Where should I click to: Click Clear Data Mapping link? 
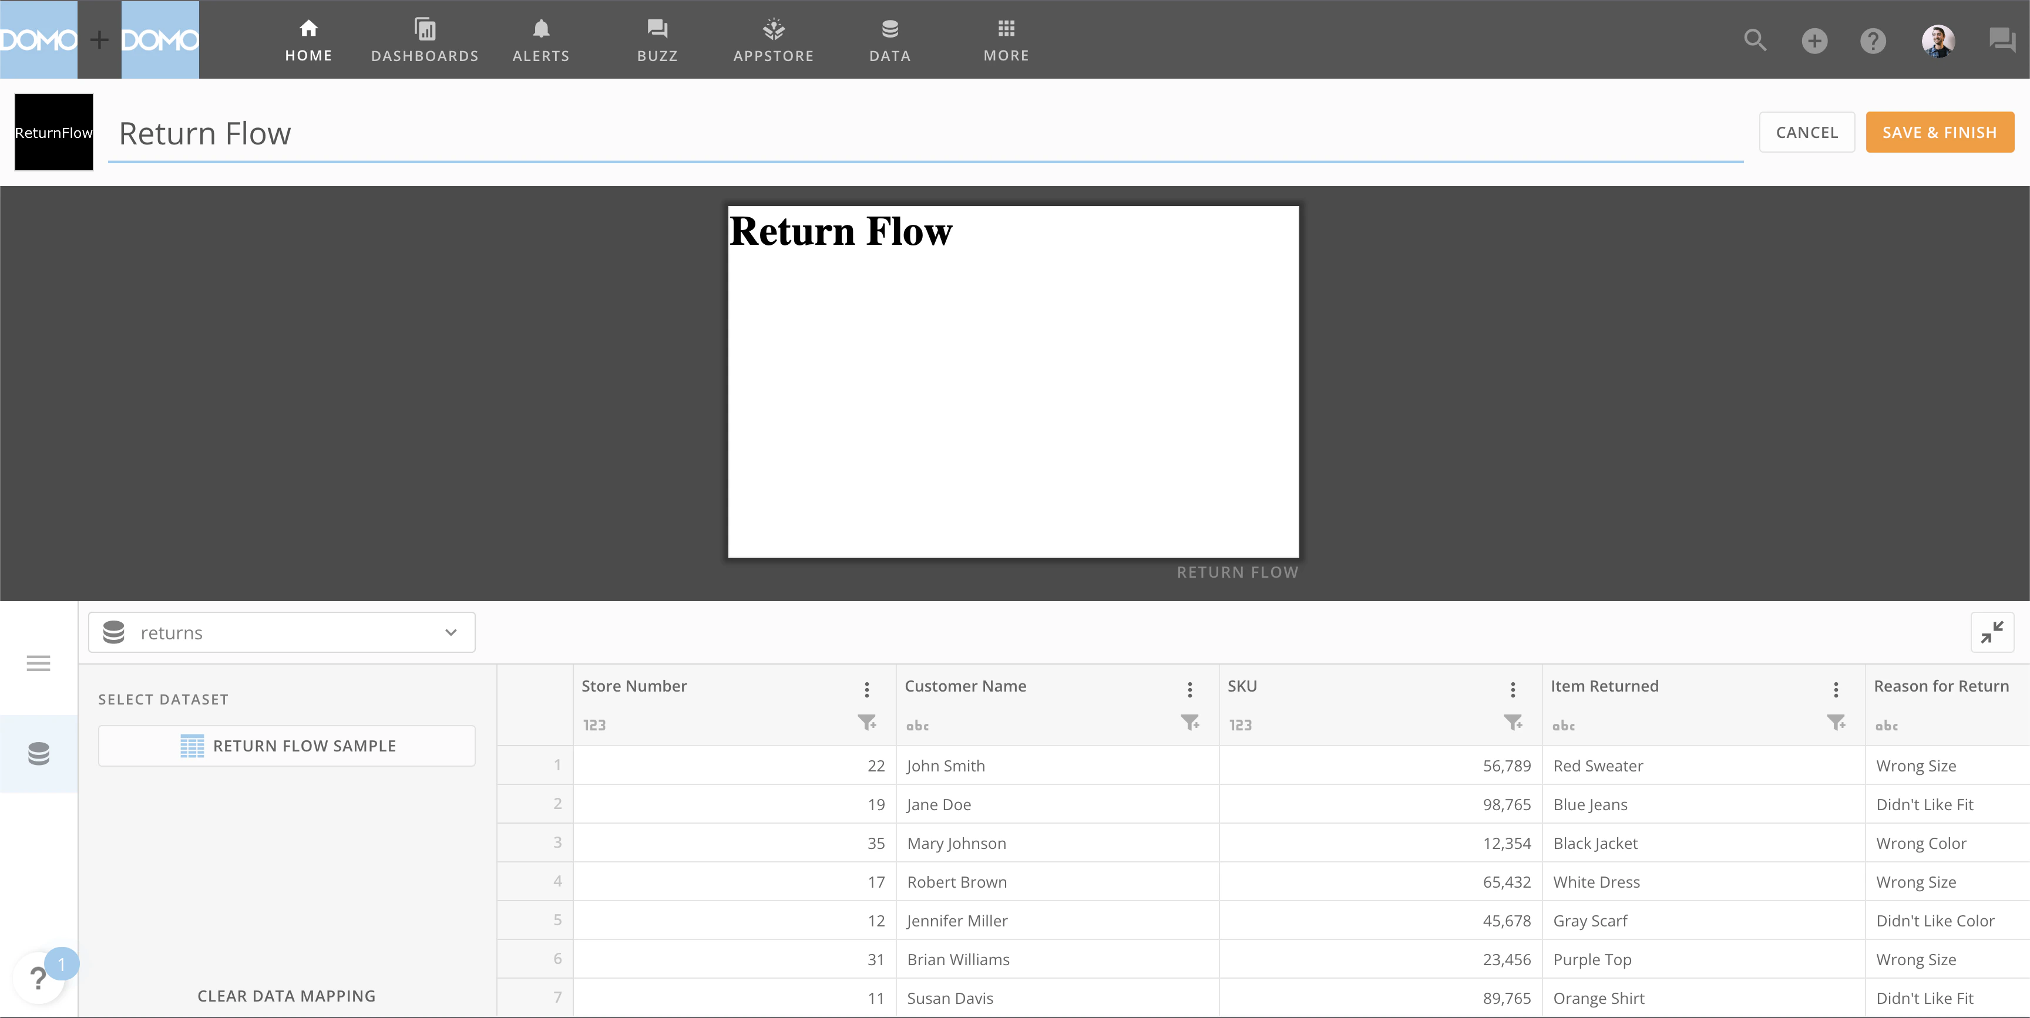coord(286,996)
